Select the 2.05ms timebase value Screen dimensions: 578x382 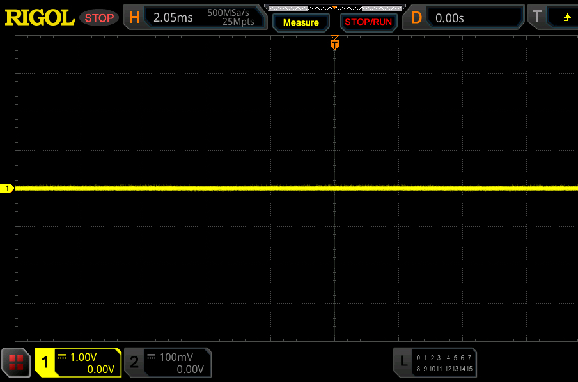click(173, 18)
